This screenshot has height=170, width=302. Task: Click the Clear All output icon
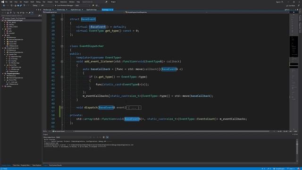click(104, 137)
